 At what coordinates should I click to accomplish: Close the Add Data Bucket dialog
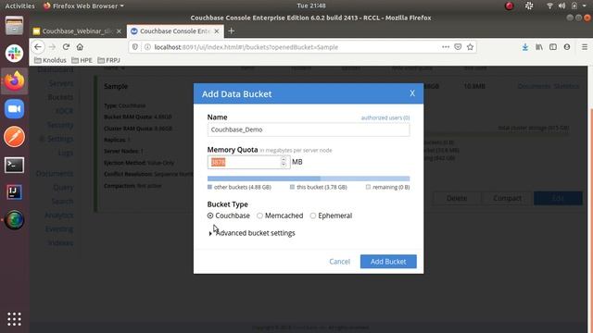pos(412,93)
